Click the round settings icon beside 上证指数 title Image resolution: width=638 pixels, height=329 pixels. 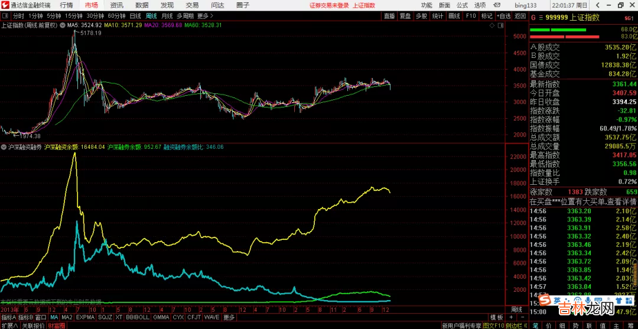pos(63,25)
